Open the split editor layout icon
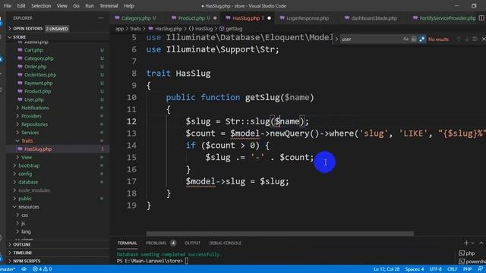486x273 pixels. 481,18
